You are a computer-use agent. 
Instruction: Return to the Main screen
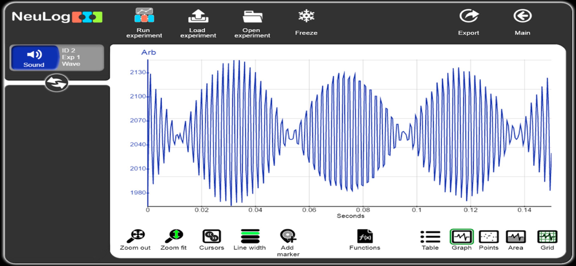point(522,16)
